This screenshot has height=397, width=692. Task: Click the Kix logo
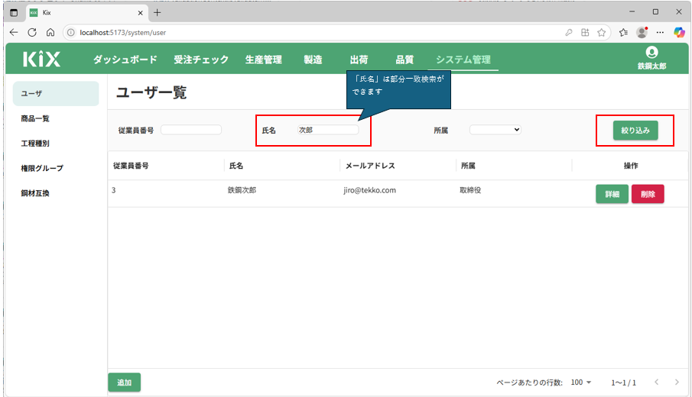click(x=41, y=59)
